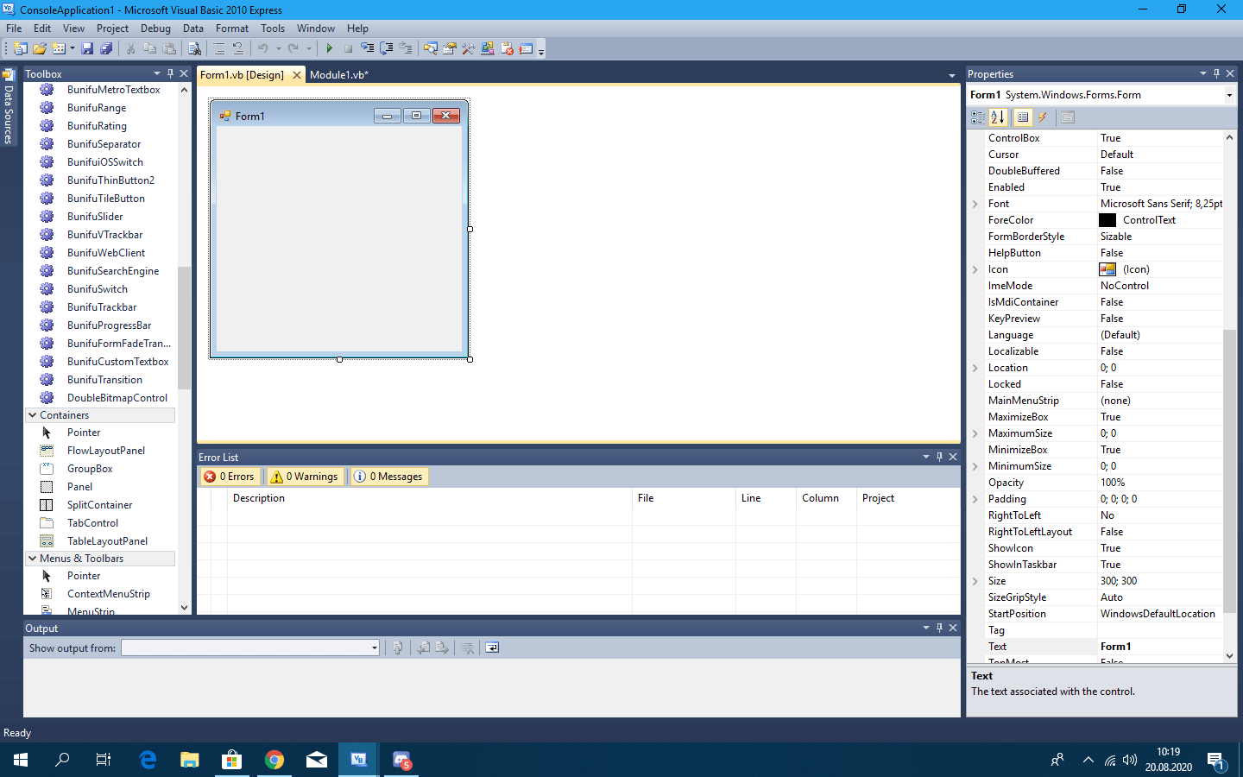This screenshot has height=777, width=1243.
Task: Pick the Panel control from Containers
Action: (x=79, y=487)
